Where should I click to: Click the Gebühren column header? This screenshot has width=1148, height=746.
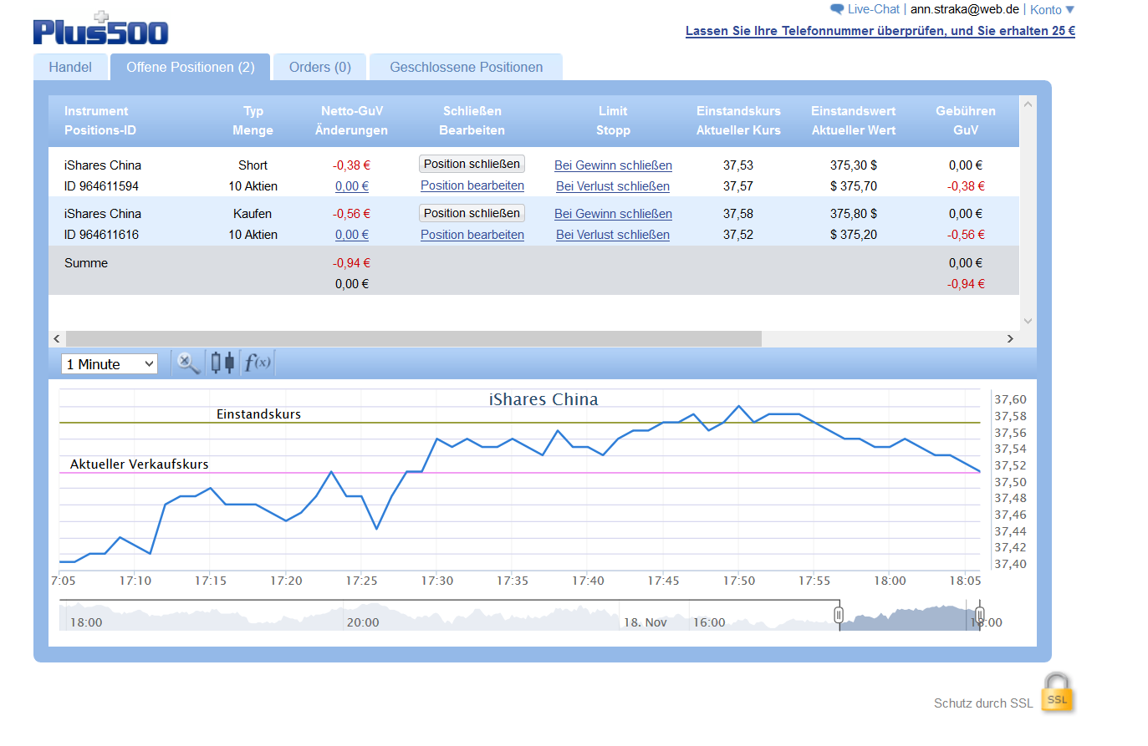click(x=966, y=111)
